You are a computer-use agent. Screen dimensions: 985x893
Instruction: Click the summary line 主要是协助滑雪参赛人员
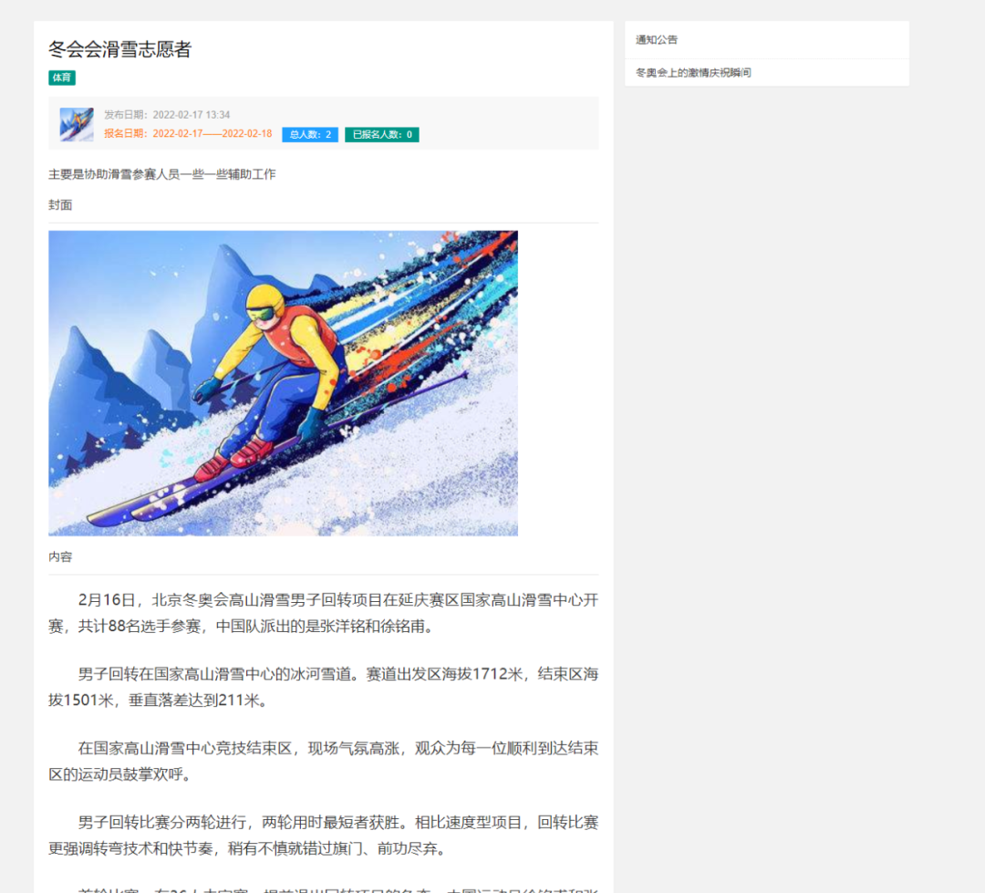click(x=162, y=174)
